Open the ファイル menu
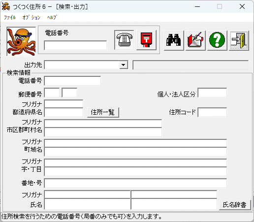 [x=10, y=17]
